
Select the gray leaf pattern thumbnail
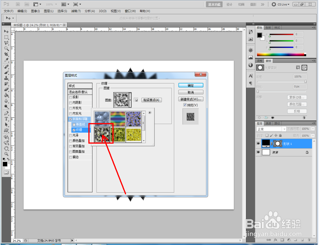(x=102, y=135)
